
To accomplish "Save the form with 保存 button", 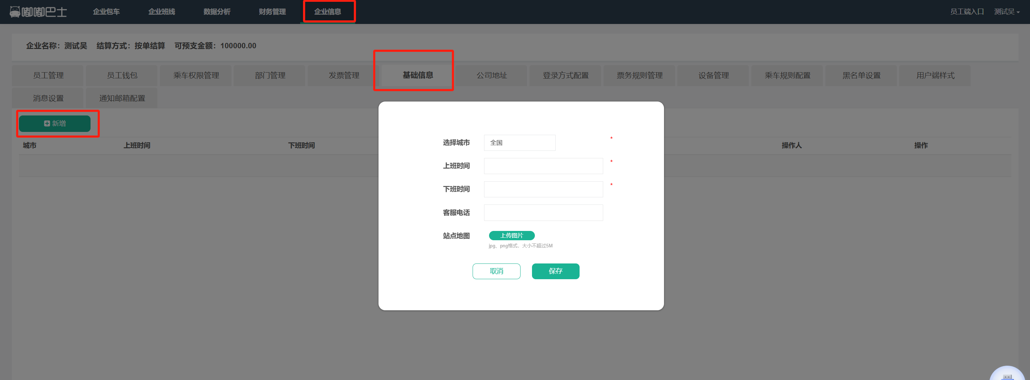I will tap(555, 271).
